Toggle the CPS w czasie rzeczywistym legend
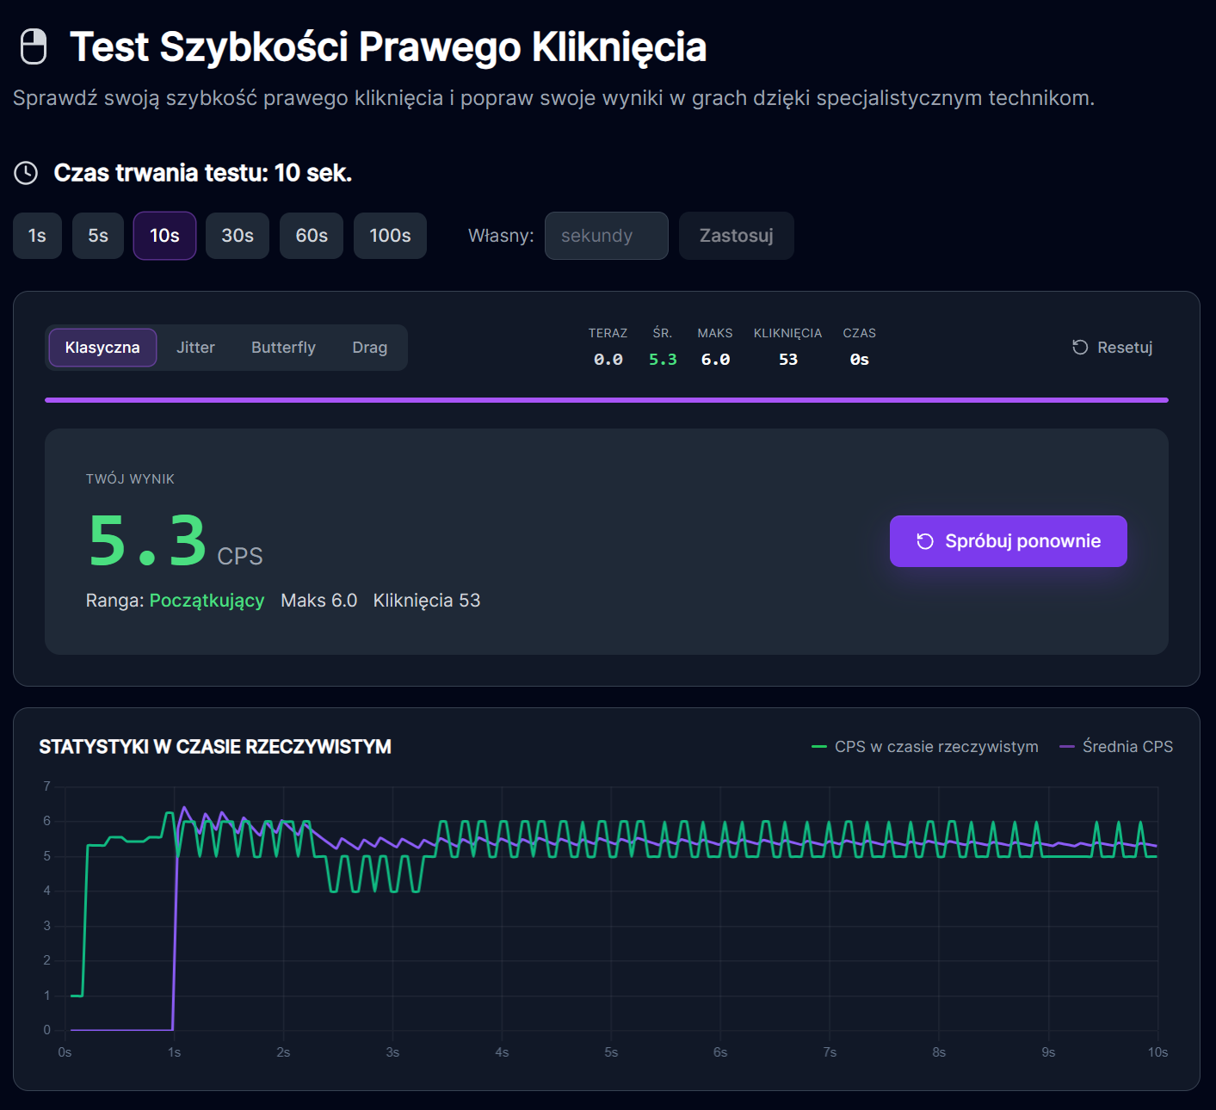1216x1110 pixels. [x=925, y=747]
